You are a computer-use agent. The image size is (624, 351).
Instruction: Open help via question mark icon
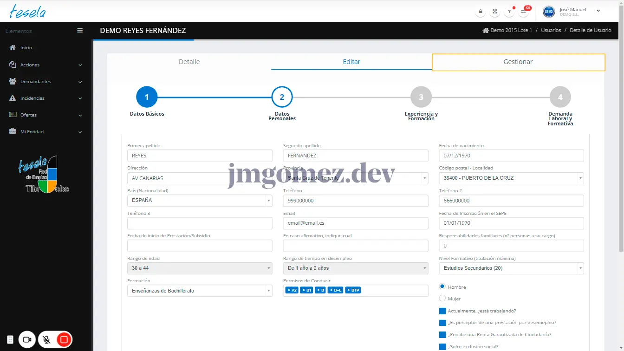[509, 12]
